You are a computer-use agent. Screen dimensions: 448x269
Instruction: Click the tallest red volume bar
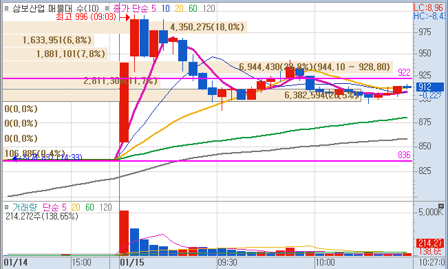pos(124,233)
